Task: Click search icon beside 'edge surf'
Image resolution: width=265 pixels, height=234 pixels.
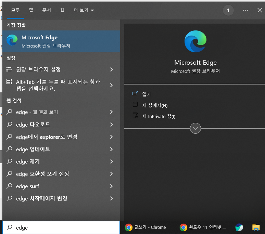Action: 9,186
